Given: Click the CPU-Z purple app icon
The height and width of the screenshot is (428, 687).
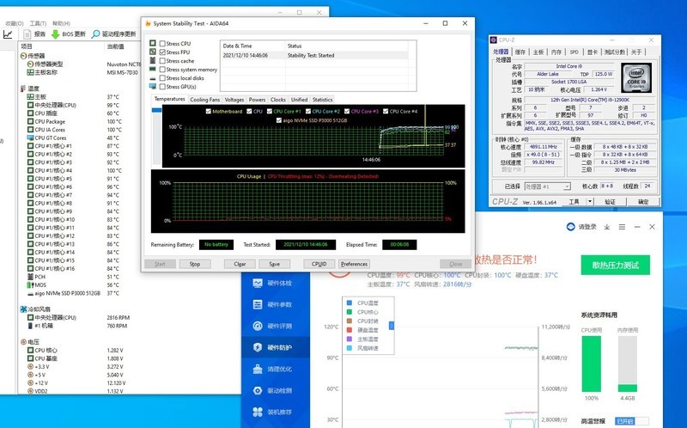Looking at the screenshot, I should click(x=494, y=40).
